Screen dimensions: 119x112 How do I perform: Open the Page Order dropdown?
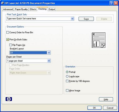pyautogui.click(x=49, y=73)
